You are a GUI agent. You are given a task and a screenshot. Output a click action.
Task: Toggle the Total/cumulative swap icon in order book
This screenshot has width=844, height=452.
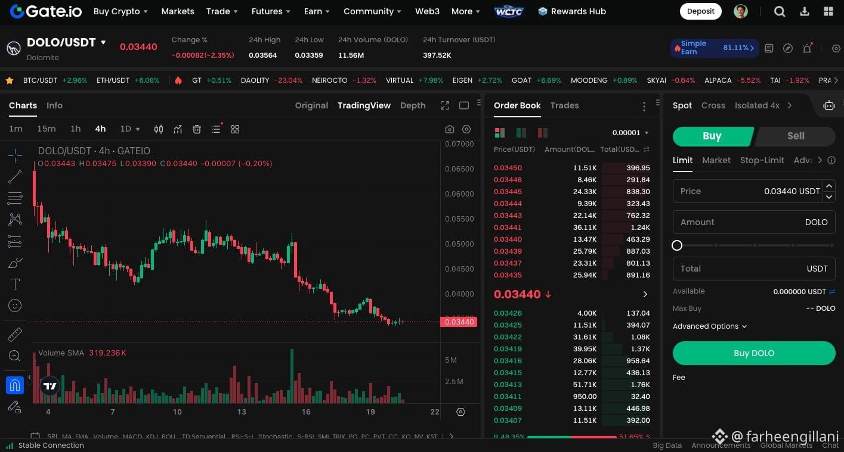click(x=647, y=149)
